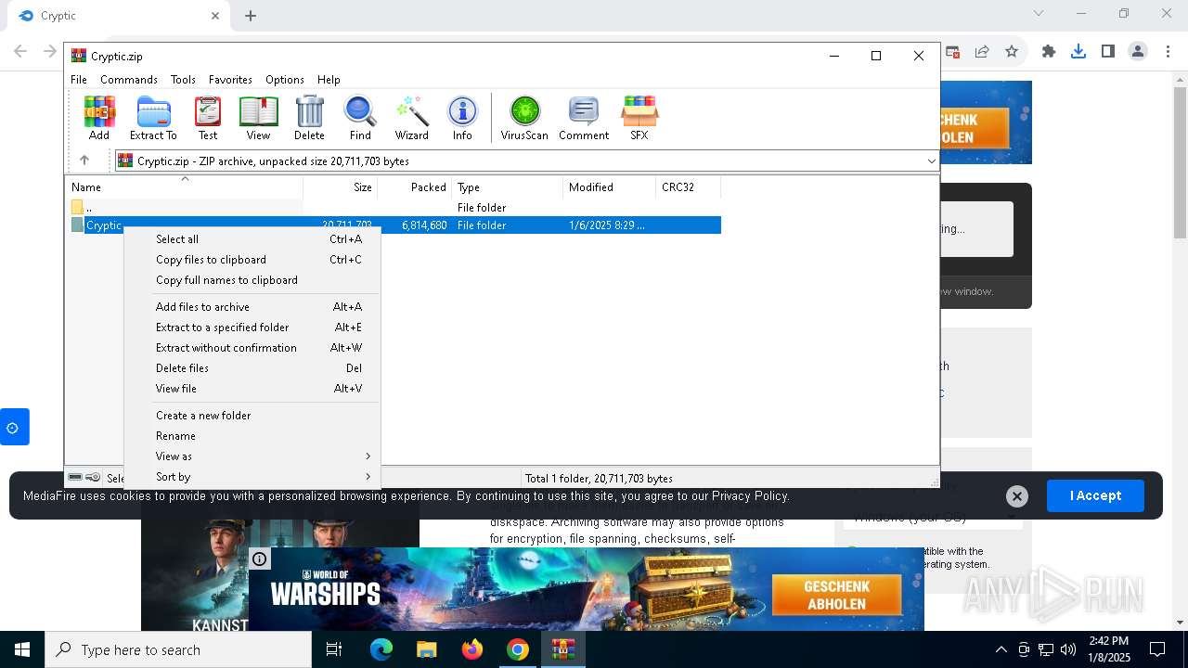Open Firefox from taskbar
The width and height of the screenshot is (1188, 668).
coord(472,649)
